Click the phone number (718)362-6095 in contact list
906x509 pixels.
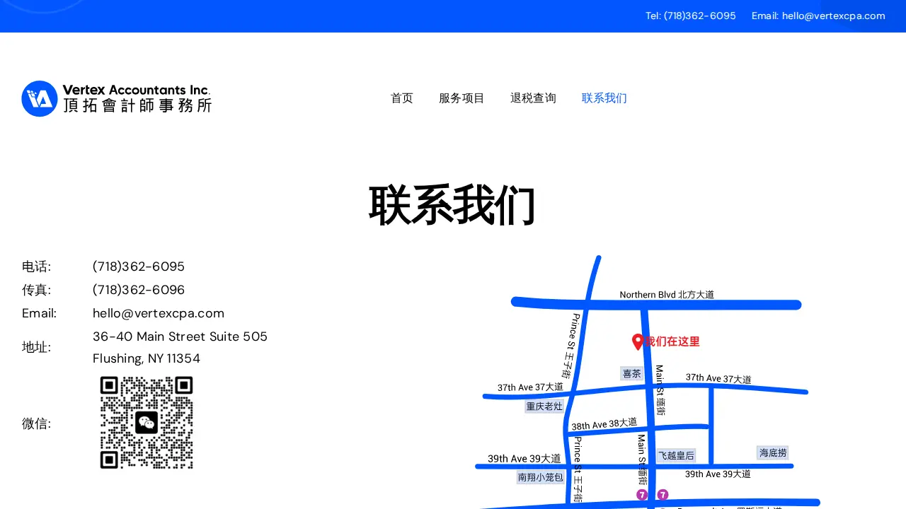(139, 267)
